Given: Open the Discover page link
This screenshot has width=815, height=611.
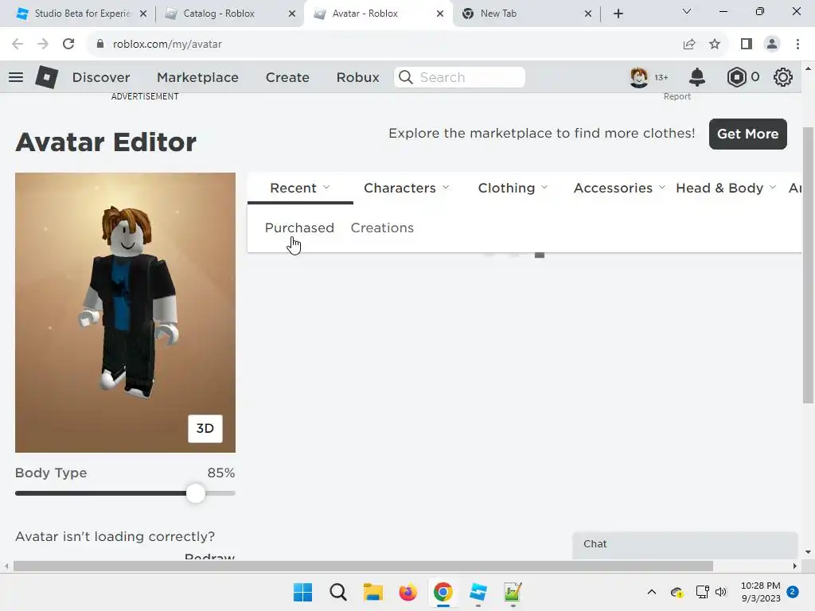Looking at the screenshot, I should tap(101, 77).
